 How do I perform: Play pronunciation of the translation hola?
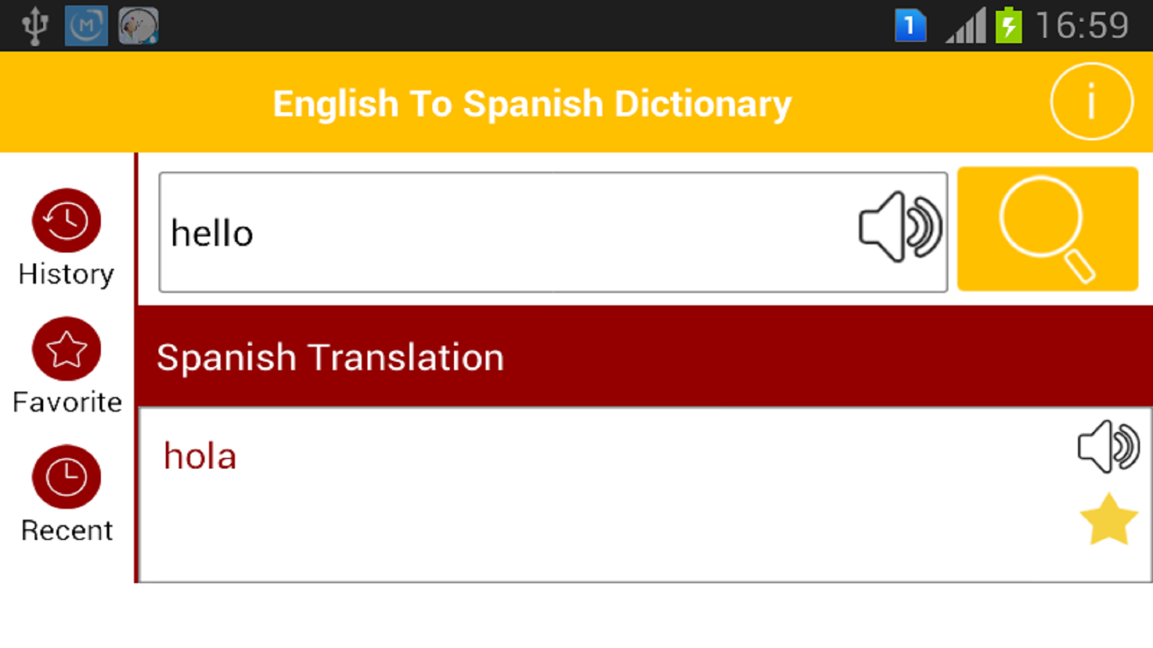point(1108,447)
